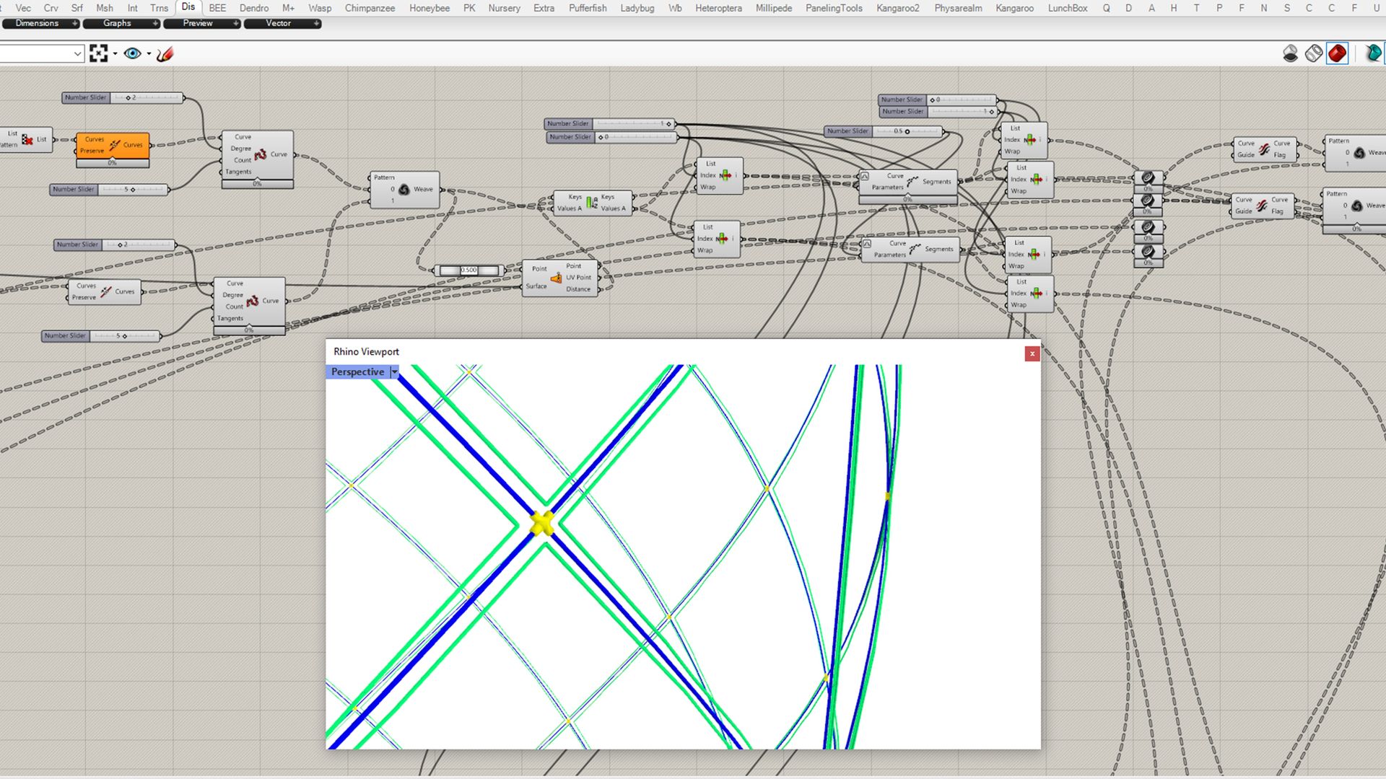
Task: Switch to the Kangaroo2 tab
Action: tap(897, 8)
